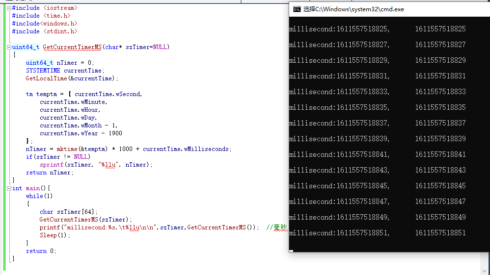The width and height of the screenshot is (490, 275).
Task: Click 'return nTimer;' line
Action: pos(50,173)
